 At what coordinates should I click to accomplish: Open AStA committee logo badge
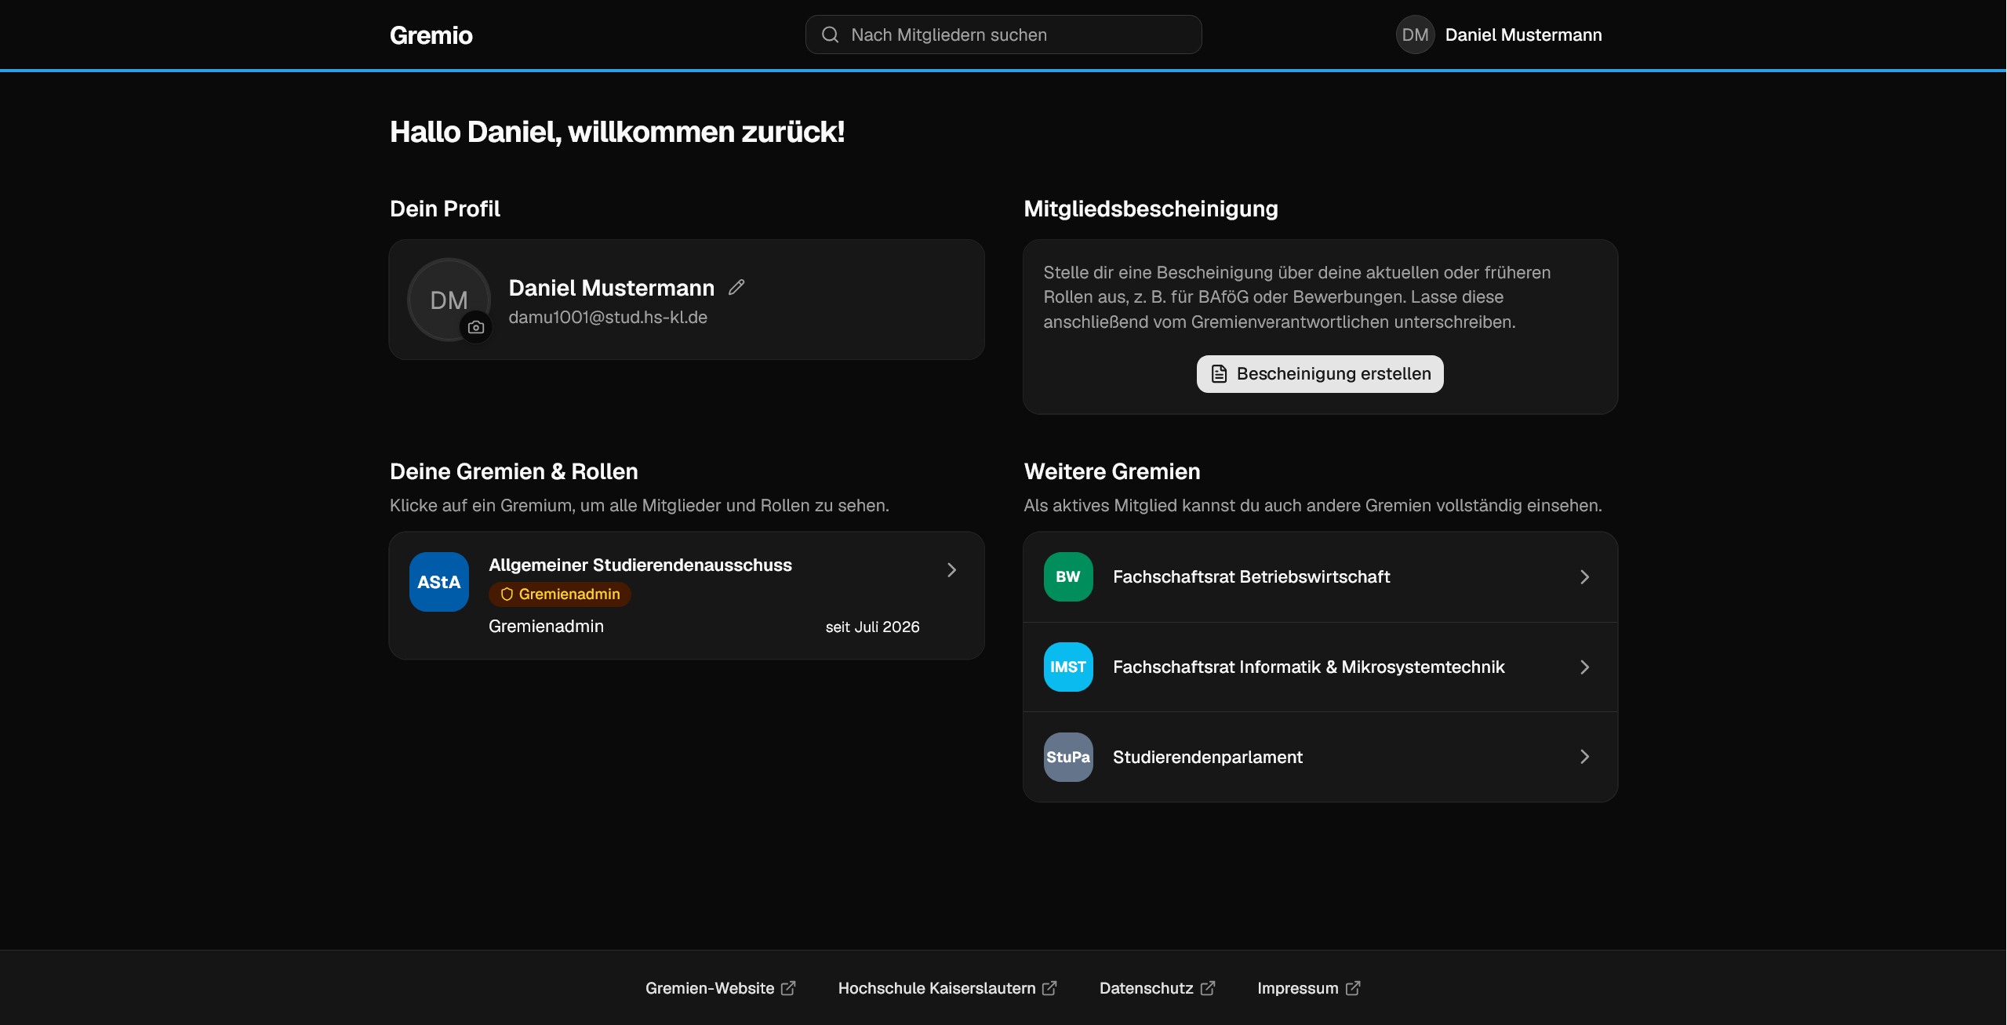tap(438, 582)
